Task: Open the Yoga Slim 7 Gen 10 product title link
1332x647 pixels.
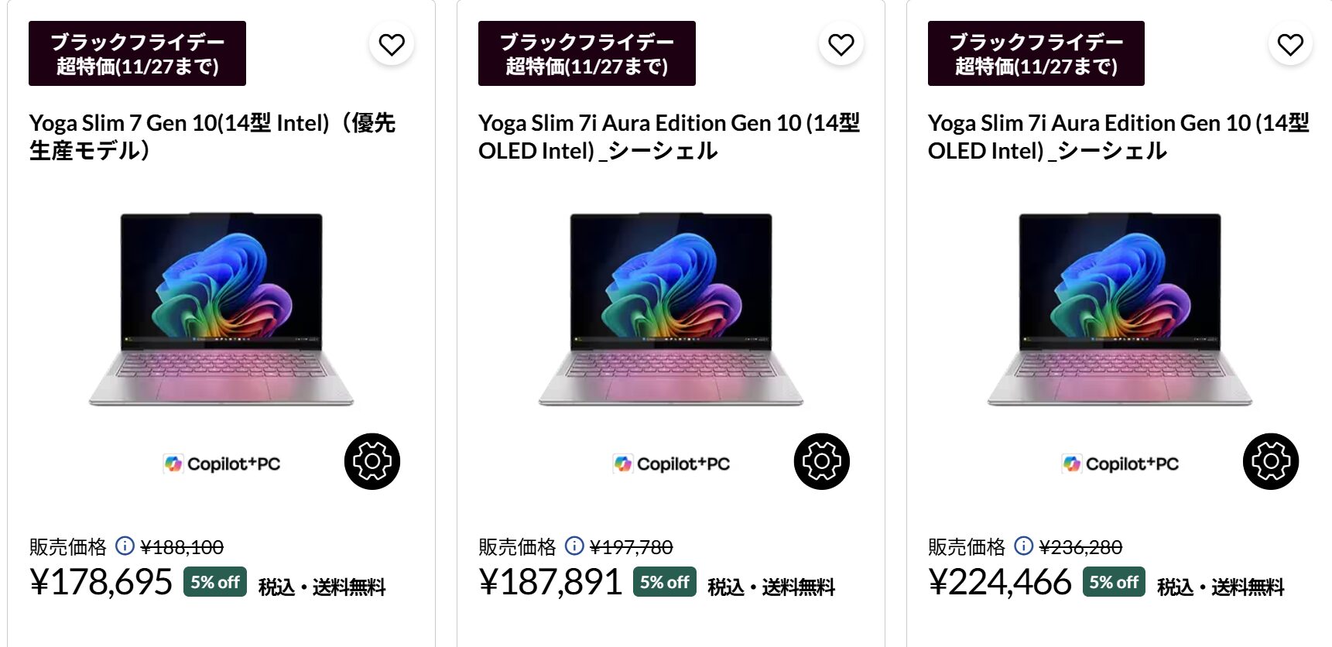Action: click(211, 136)
